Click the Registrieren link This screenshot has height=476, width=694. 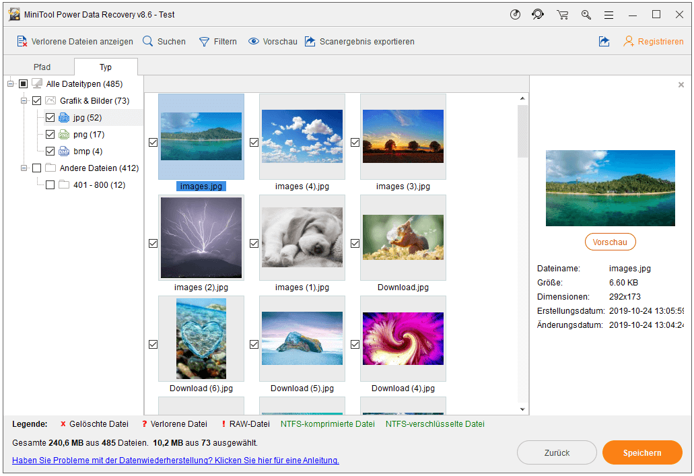pyautogui.click(x=661, y=42)
